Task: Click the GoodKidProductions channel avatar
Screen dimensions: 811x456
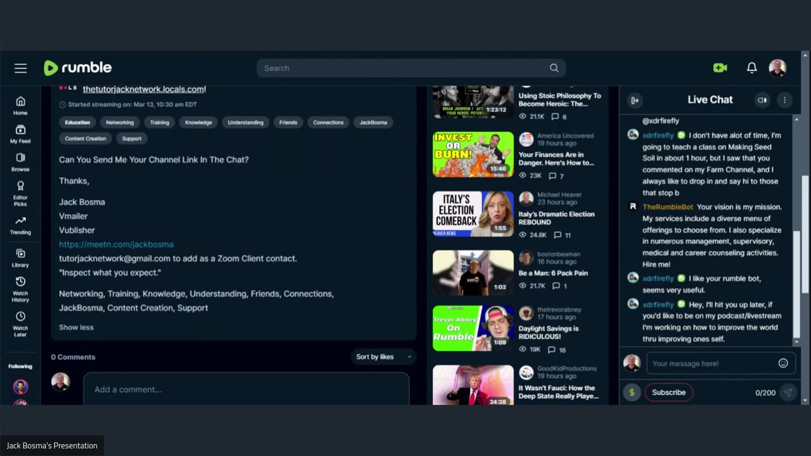Action: (526, 372)
